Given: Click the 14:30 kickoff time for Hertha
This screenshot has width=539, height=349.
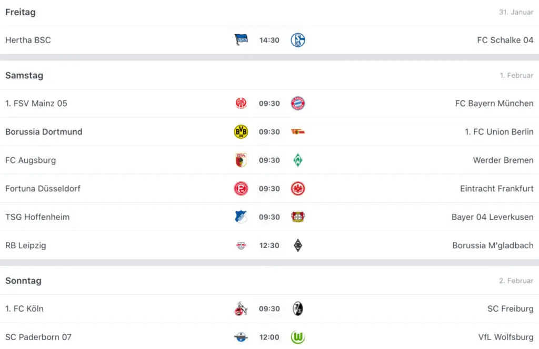Looking at the screenshot, I should tap(269, 40).
